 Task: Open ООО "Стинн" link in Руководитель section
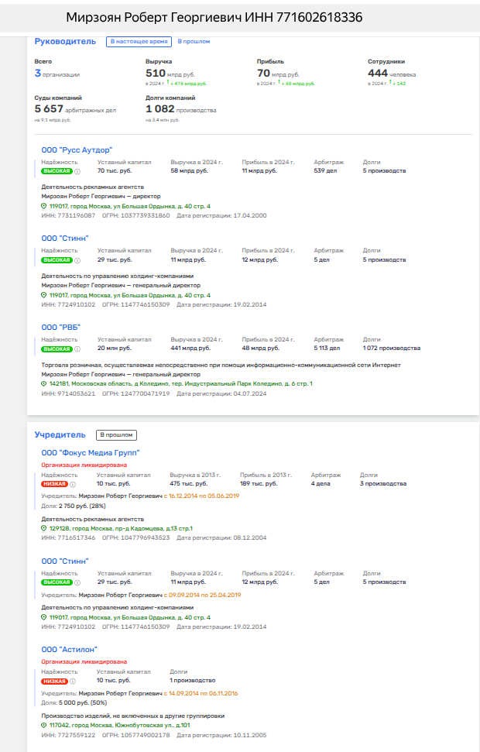pyautogui.click(x=65, y=238)
